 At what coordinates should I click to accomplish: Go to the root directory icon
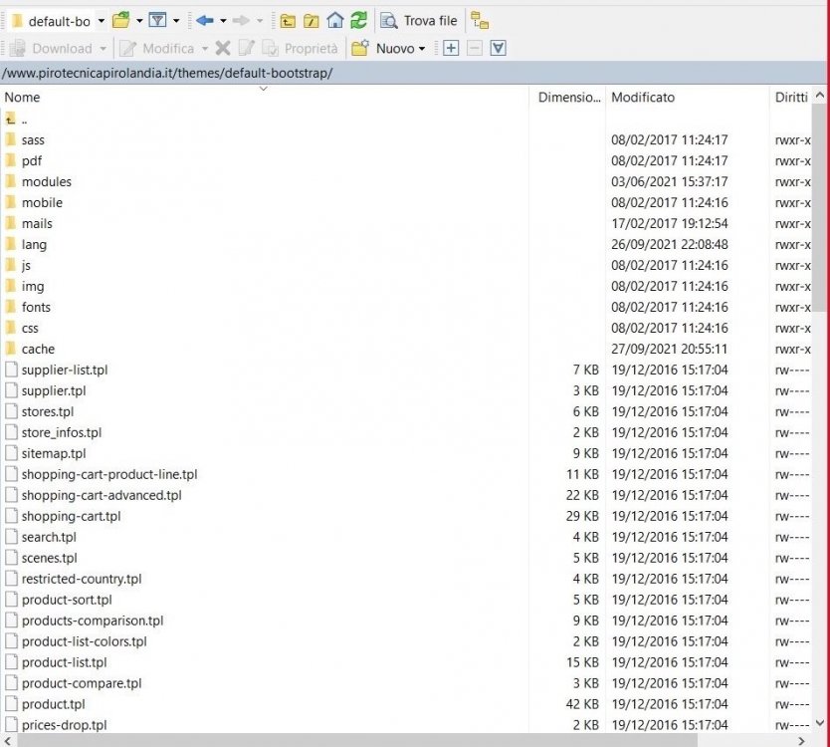click(311, 20)
